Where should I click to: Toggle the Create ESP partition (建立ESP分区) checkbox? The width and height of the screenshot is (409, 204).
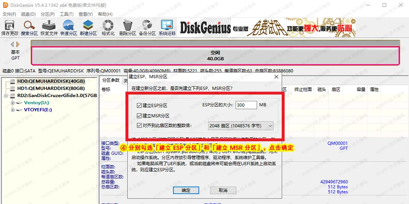(139, 105)
